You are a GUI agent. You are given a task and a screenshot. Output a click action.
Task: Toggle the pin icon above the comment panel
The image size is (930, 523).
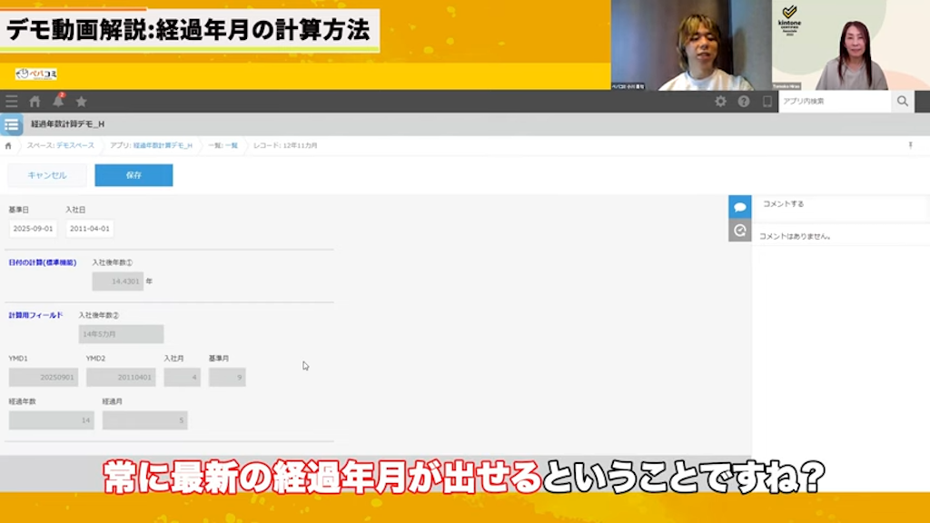click(911, 144)
